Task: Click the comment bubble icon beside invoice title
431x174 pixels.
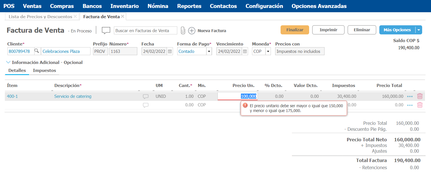Action: [x=106, y=30]
